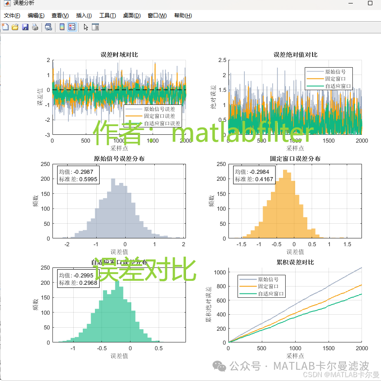Image resolution: width=381 pixels, height=381 pixels.
Task: Click green line sample in 误差绝对值对比 legend
Action: (x=316, y=86)
